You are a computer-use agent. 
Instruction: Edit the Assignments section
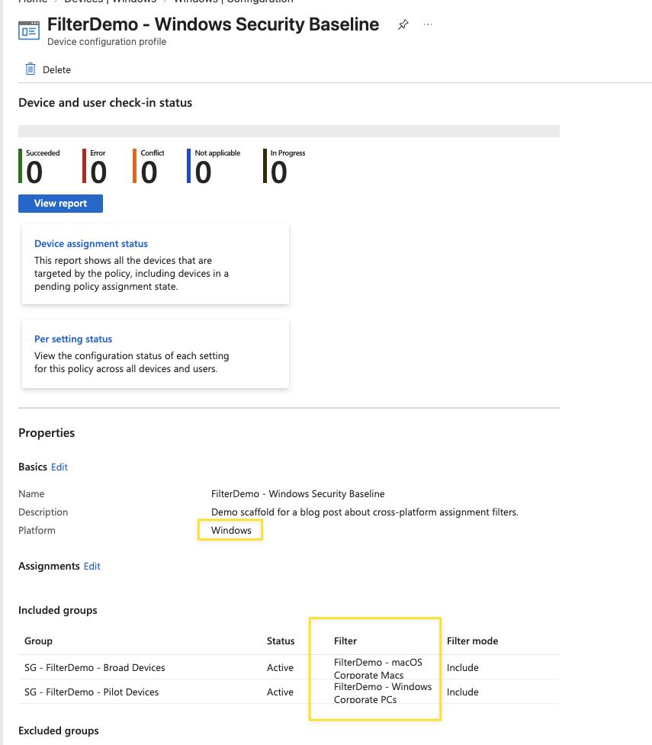pos(92,567)
